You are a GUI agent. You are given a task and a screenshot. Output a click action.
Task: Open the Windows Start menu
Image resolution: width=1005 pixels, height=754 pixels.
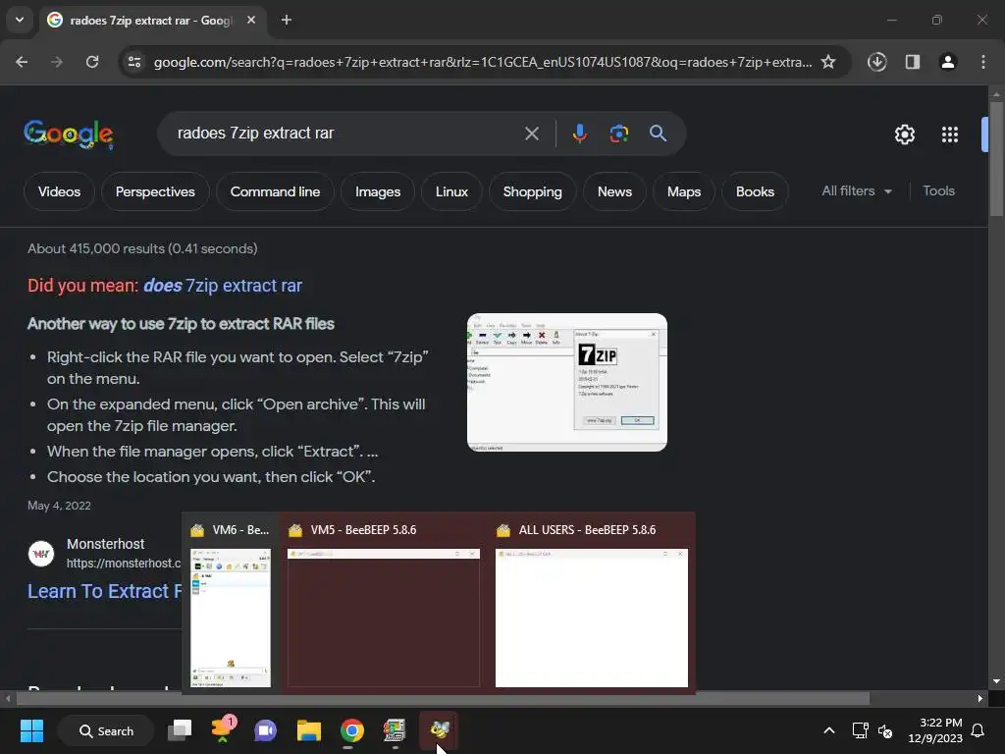[x=31, y=730]
